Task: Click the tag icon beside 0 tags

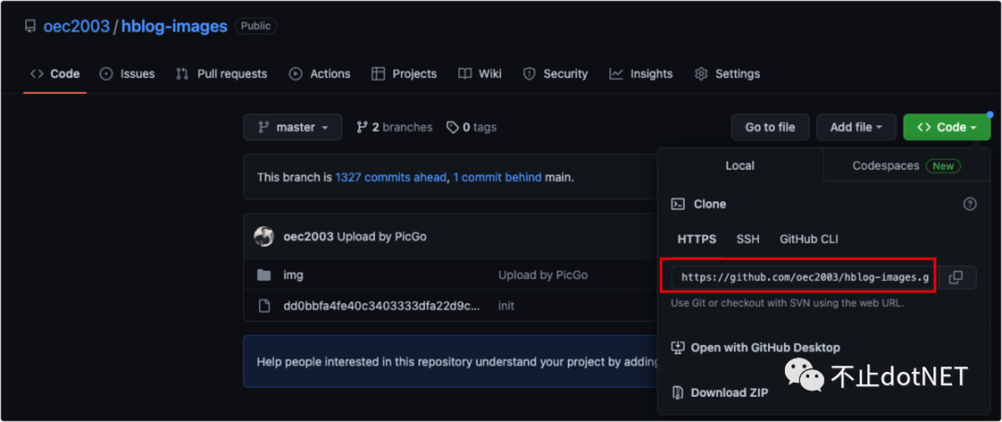Action: pyautogui.click(x=453, y=128)
